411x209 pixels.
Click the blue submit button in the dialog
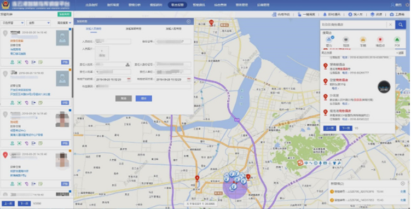coord(143,98)
